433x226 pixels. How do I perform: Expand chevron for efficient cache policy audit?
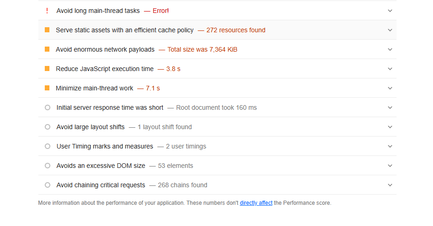(x=390, y=30)
